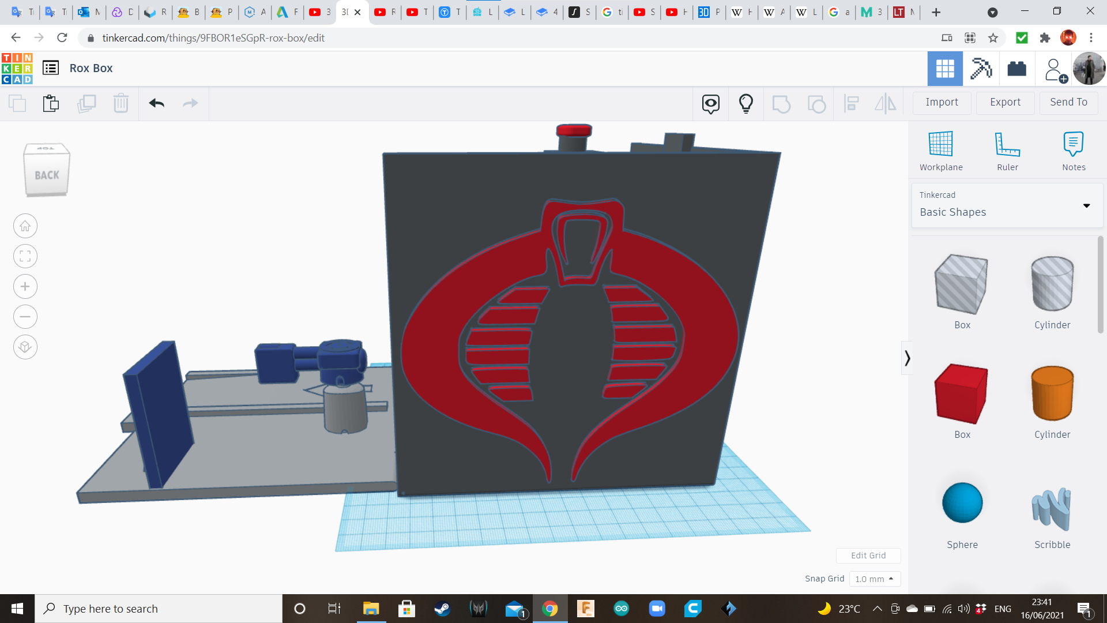1107x623 pixels.
Task: Open the user profile avatar
Action: 1089,69
